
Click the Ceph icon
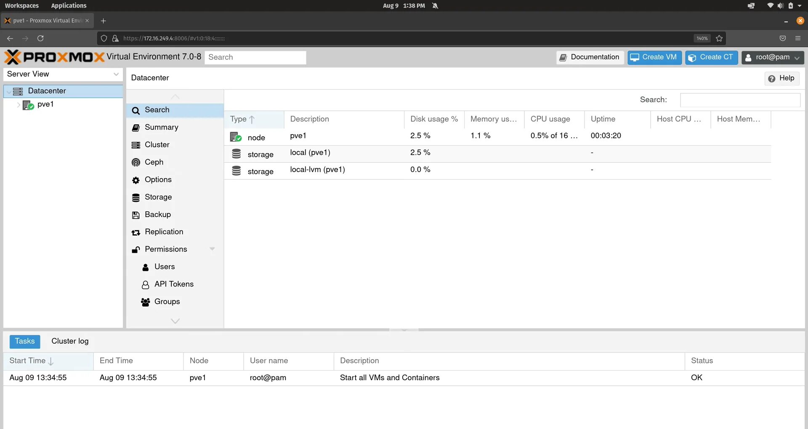[136, 162]
